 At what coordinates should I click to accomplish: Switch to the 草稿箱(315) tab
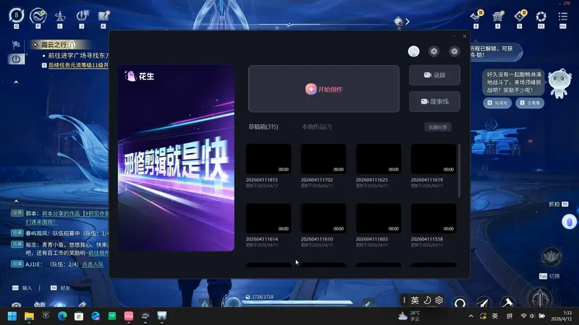click(x=263, y=127)
